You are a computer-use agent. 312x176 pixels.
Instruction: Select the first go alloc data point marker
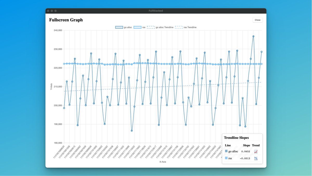point(64,108)
